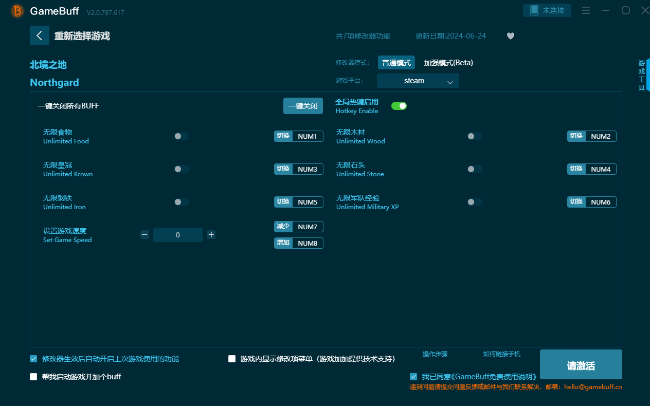Enable Unlimited Iron toggle
The width and height of the screenshot is (650, 406).
pos(182,202)
